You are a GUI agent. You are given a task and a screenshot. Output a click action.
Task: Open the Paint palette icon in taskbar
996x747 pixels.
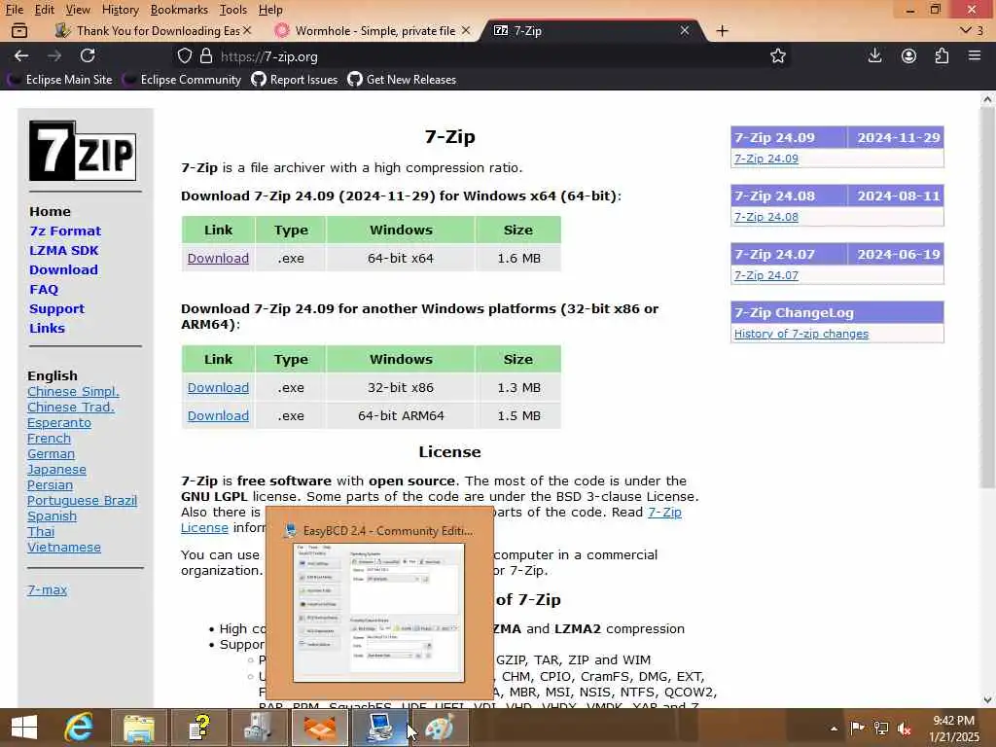440,728
